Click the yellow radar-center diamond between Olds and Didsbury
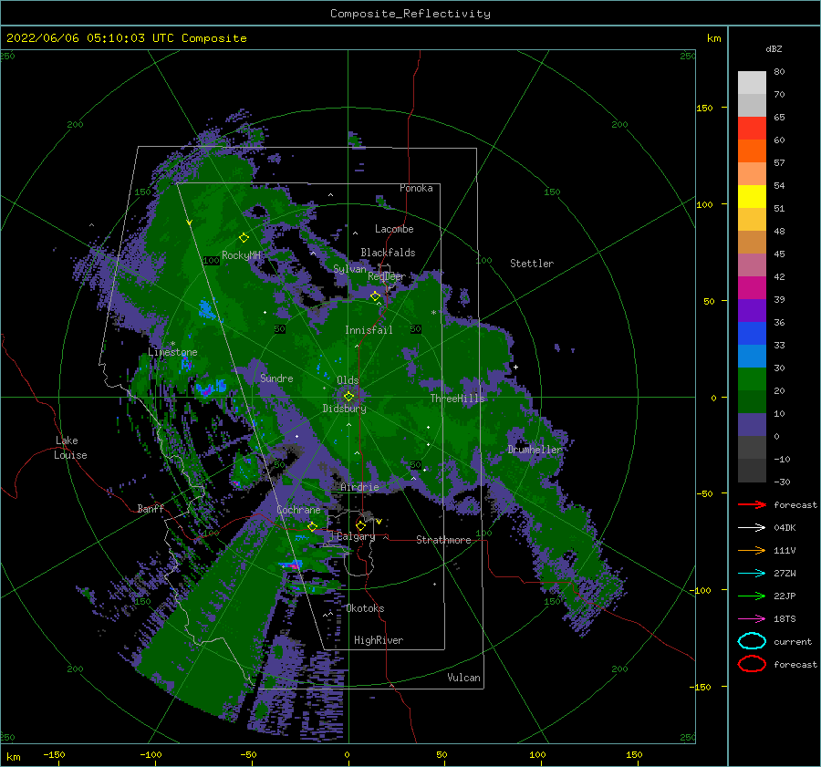This screenshot has width=821, height=767. coord(348,397)
